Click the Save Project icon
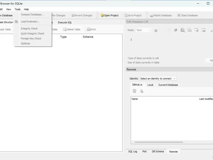213x160 pixels. 125,15
